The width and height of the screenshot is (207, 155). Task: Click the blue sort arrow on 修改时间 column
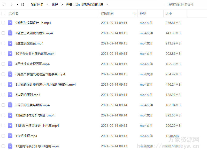[135, 14]
